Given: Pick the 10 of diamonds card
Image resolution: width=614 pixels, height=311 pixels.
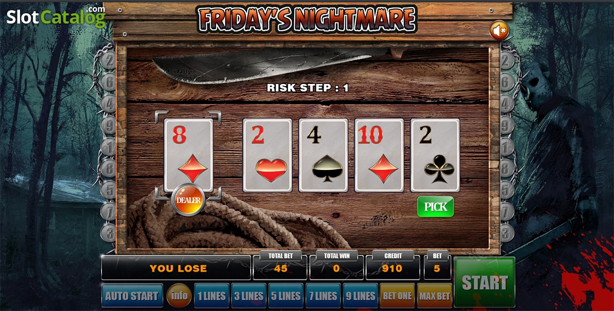Looking at the screenshot, I should click(x=379, y=155).
